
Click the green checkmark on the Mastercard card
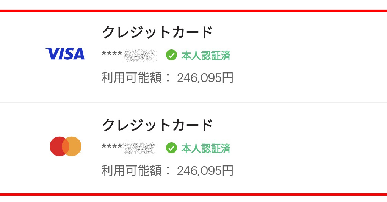pos(171,148)
